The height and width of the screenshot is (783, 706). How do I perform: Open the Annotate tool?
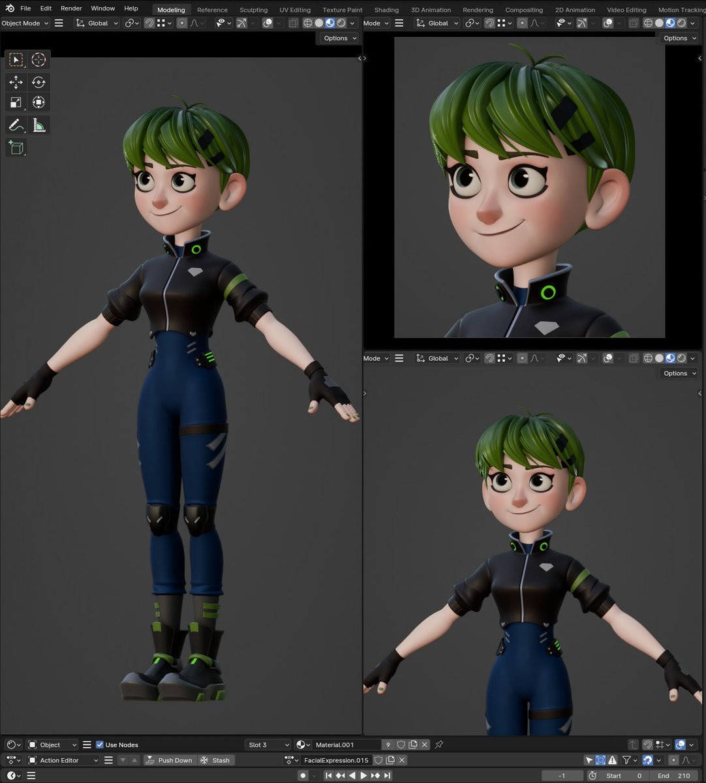pyautogui.click(x=16, y=125)
